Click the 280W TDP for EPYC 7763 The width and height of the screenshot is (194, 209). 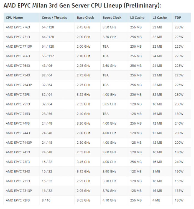click(x=179, y=27)
